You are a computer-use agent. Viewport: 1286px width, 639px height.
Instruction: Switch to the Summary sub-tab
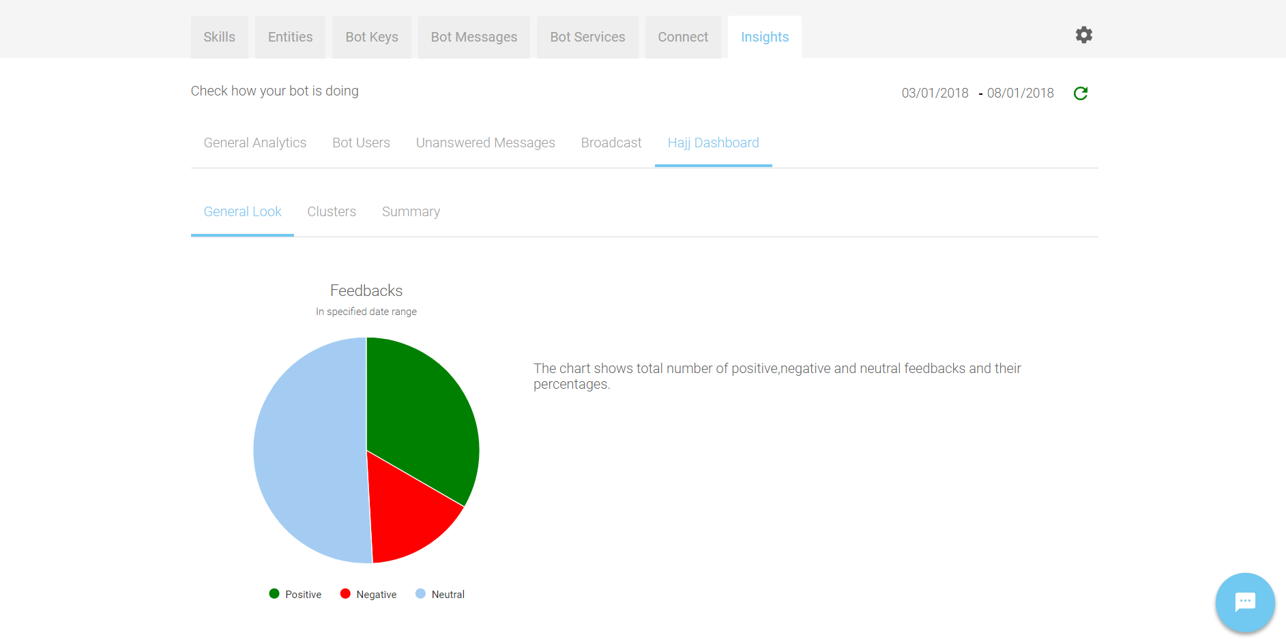pyautogui.click(x=411, y=211)
